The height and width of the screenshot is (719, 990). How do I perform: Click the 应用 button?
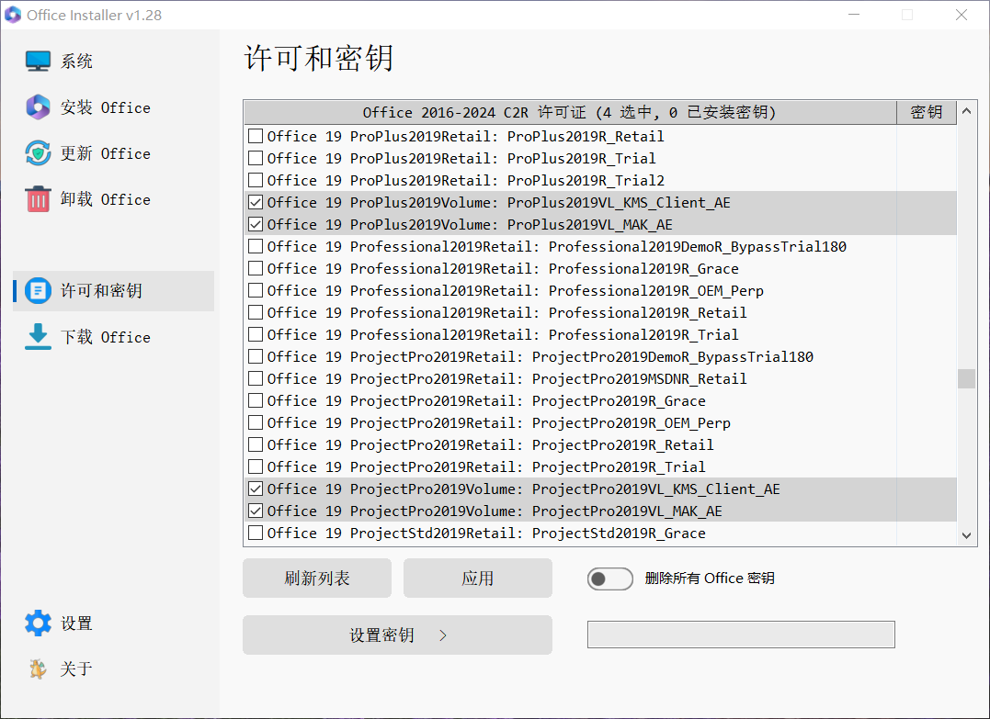477,578
